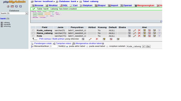Click browse icon in 'yang ditandai' row

pyautogui.click(x=83, y=39)
